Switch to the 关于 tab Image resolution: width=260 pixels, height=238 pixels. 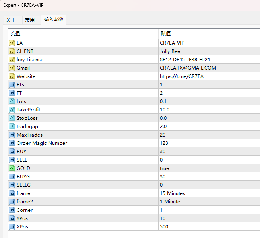point(11,20)
